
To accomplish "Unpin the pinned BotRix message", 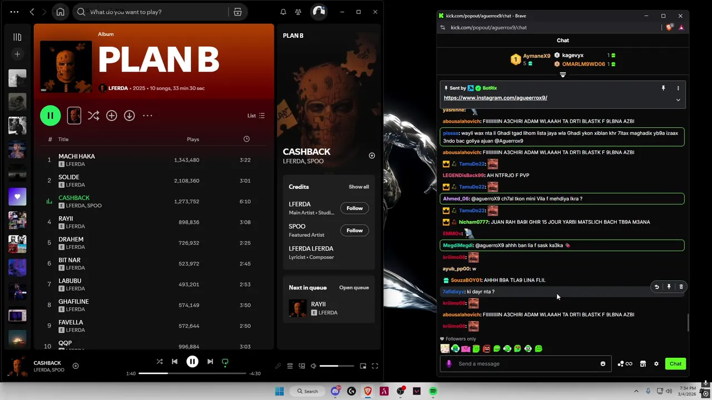I will (663, 88).
